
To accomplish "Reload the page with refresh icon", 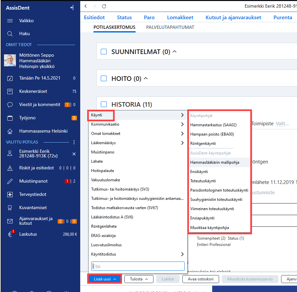I will (x=104, y=6).
